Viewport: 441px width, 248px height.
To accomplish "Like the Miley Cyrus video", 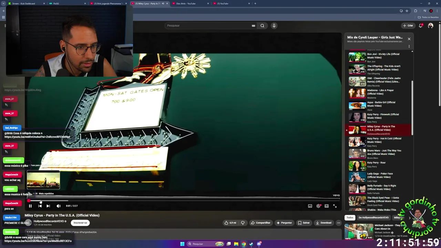I will coord(230,223).
